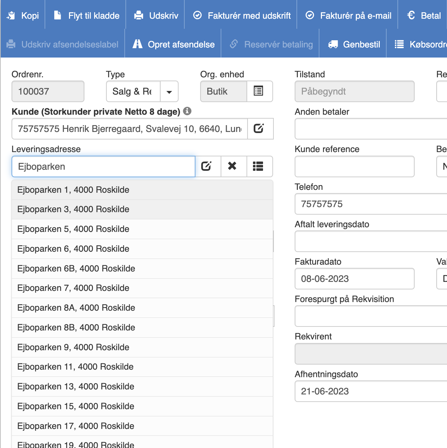Viewport: 447px width, 448px height.
Task: Click the Ordrenr. field 100037
Action: (x=48, y=92)
